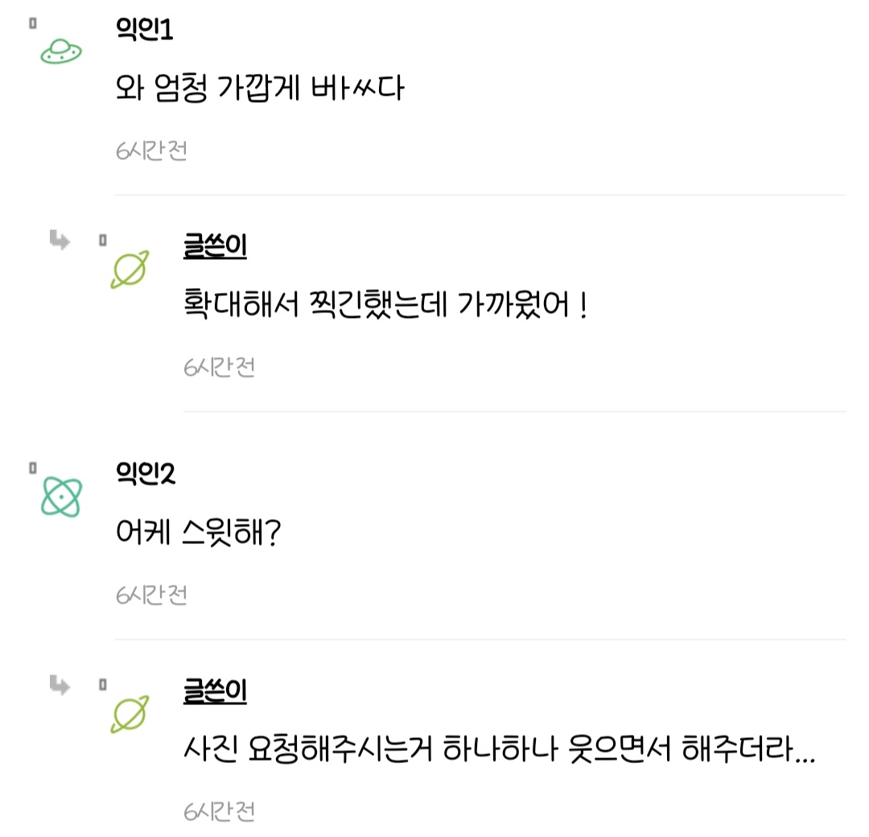Click reply text 사진 요청해주시는거 하나하나
This screenshot has width=869, height=837.
[499, 751]
